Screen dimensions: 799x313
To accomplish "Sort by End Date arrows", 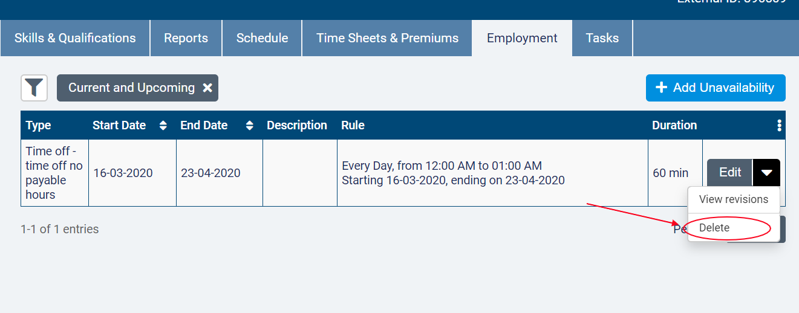I will pyautogui.click(x=250, y=126).
